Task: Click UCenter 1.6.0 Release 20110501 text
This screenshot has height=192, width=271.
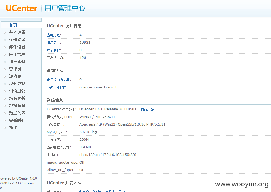Action: tap(108, 109)
